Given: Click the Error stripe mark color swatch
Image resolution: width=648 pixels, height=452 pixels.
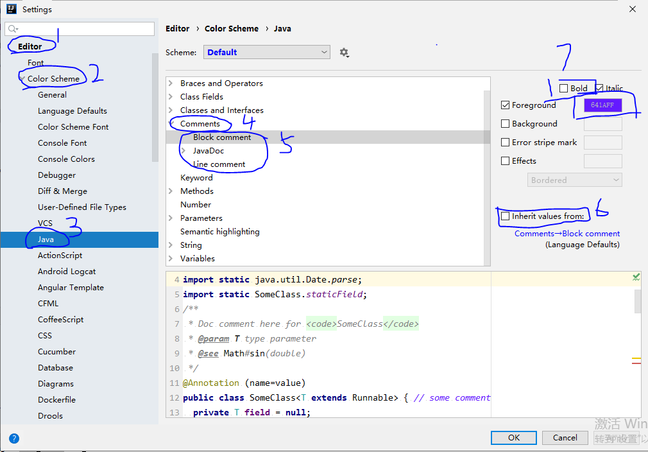Looking at the screenshot, I should click(x=602, y=143).
